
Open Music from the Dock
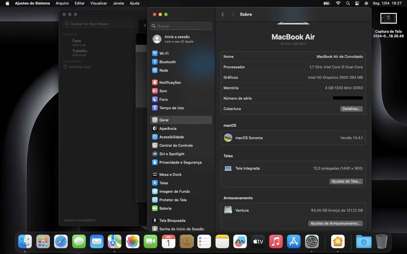coord(276,241)
